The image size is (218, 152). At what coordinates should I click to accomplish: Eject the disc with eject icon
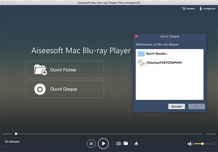[136, 143]
